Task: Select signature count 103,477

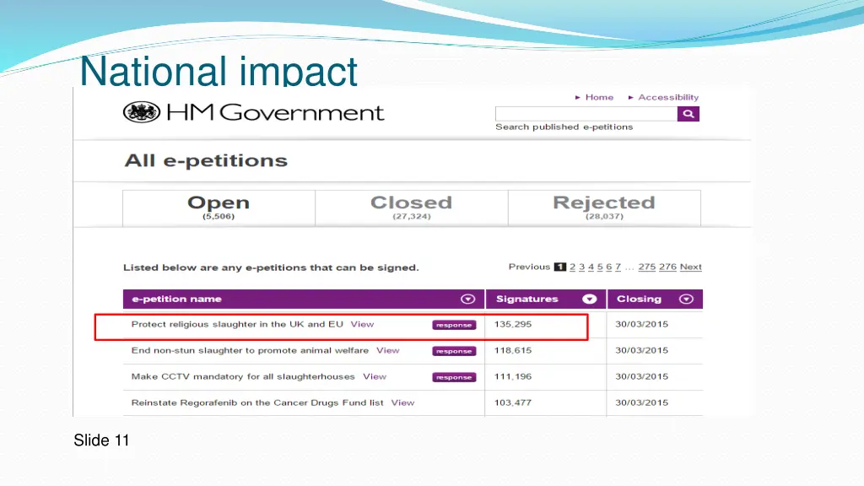Action: tap(513, 402)
